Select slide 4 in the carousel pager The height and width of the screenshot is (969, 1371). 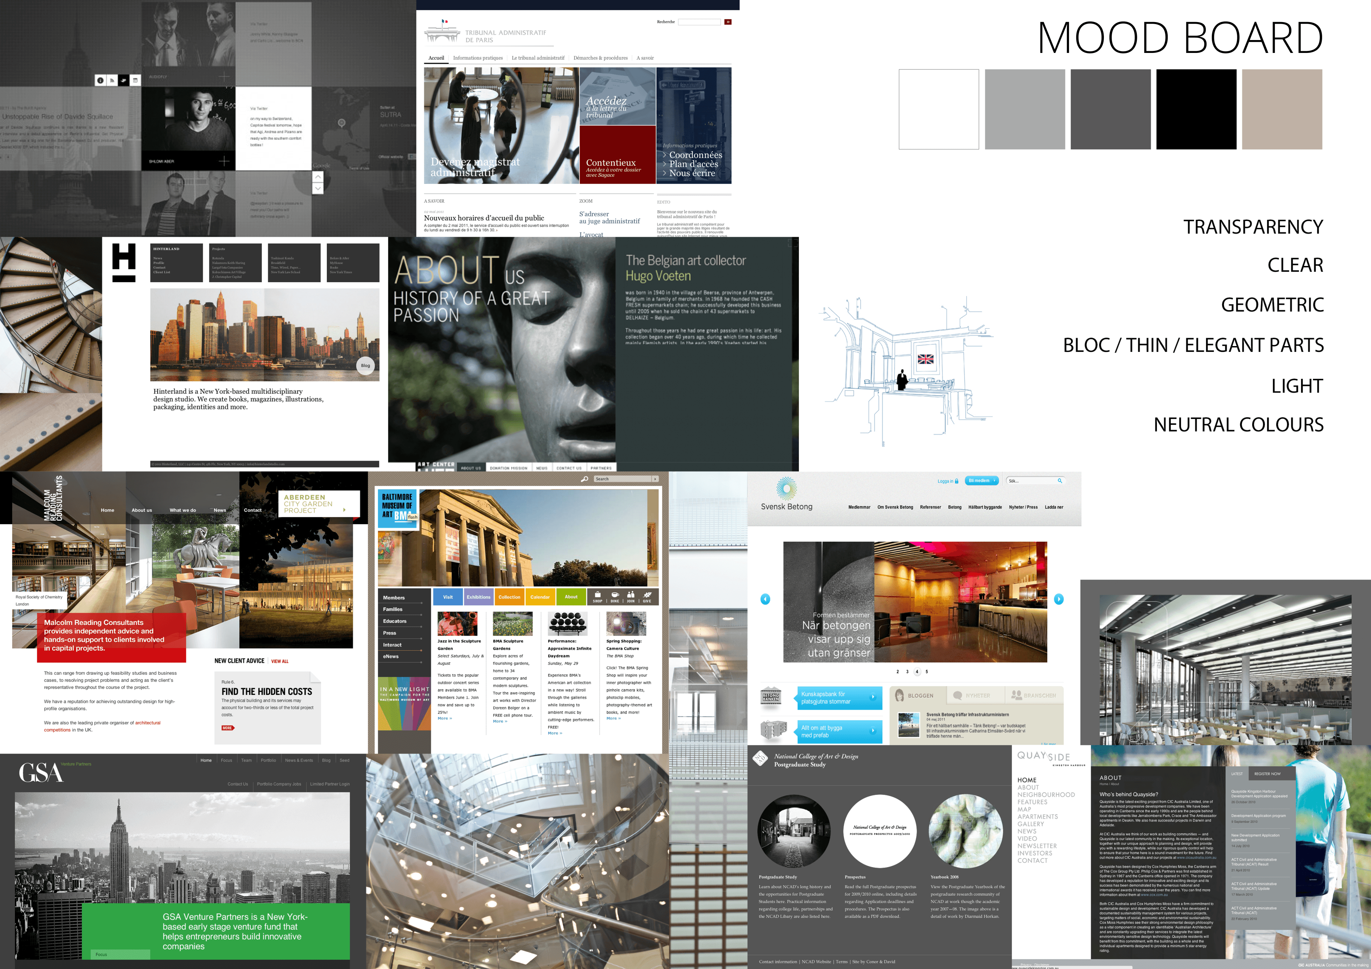coord(917,672)
